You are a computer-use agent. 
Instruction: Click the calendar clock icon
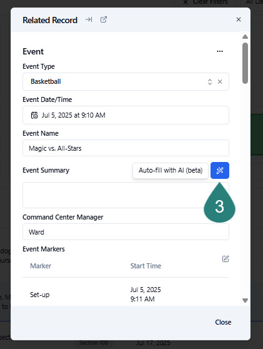coord(34,115)
